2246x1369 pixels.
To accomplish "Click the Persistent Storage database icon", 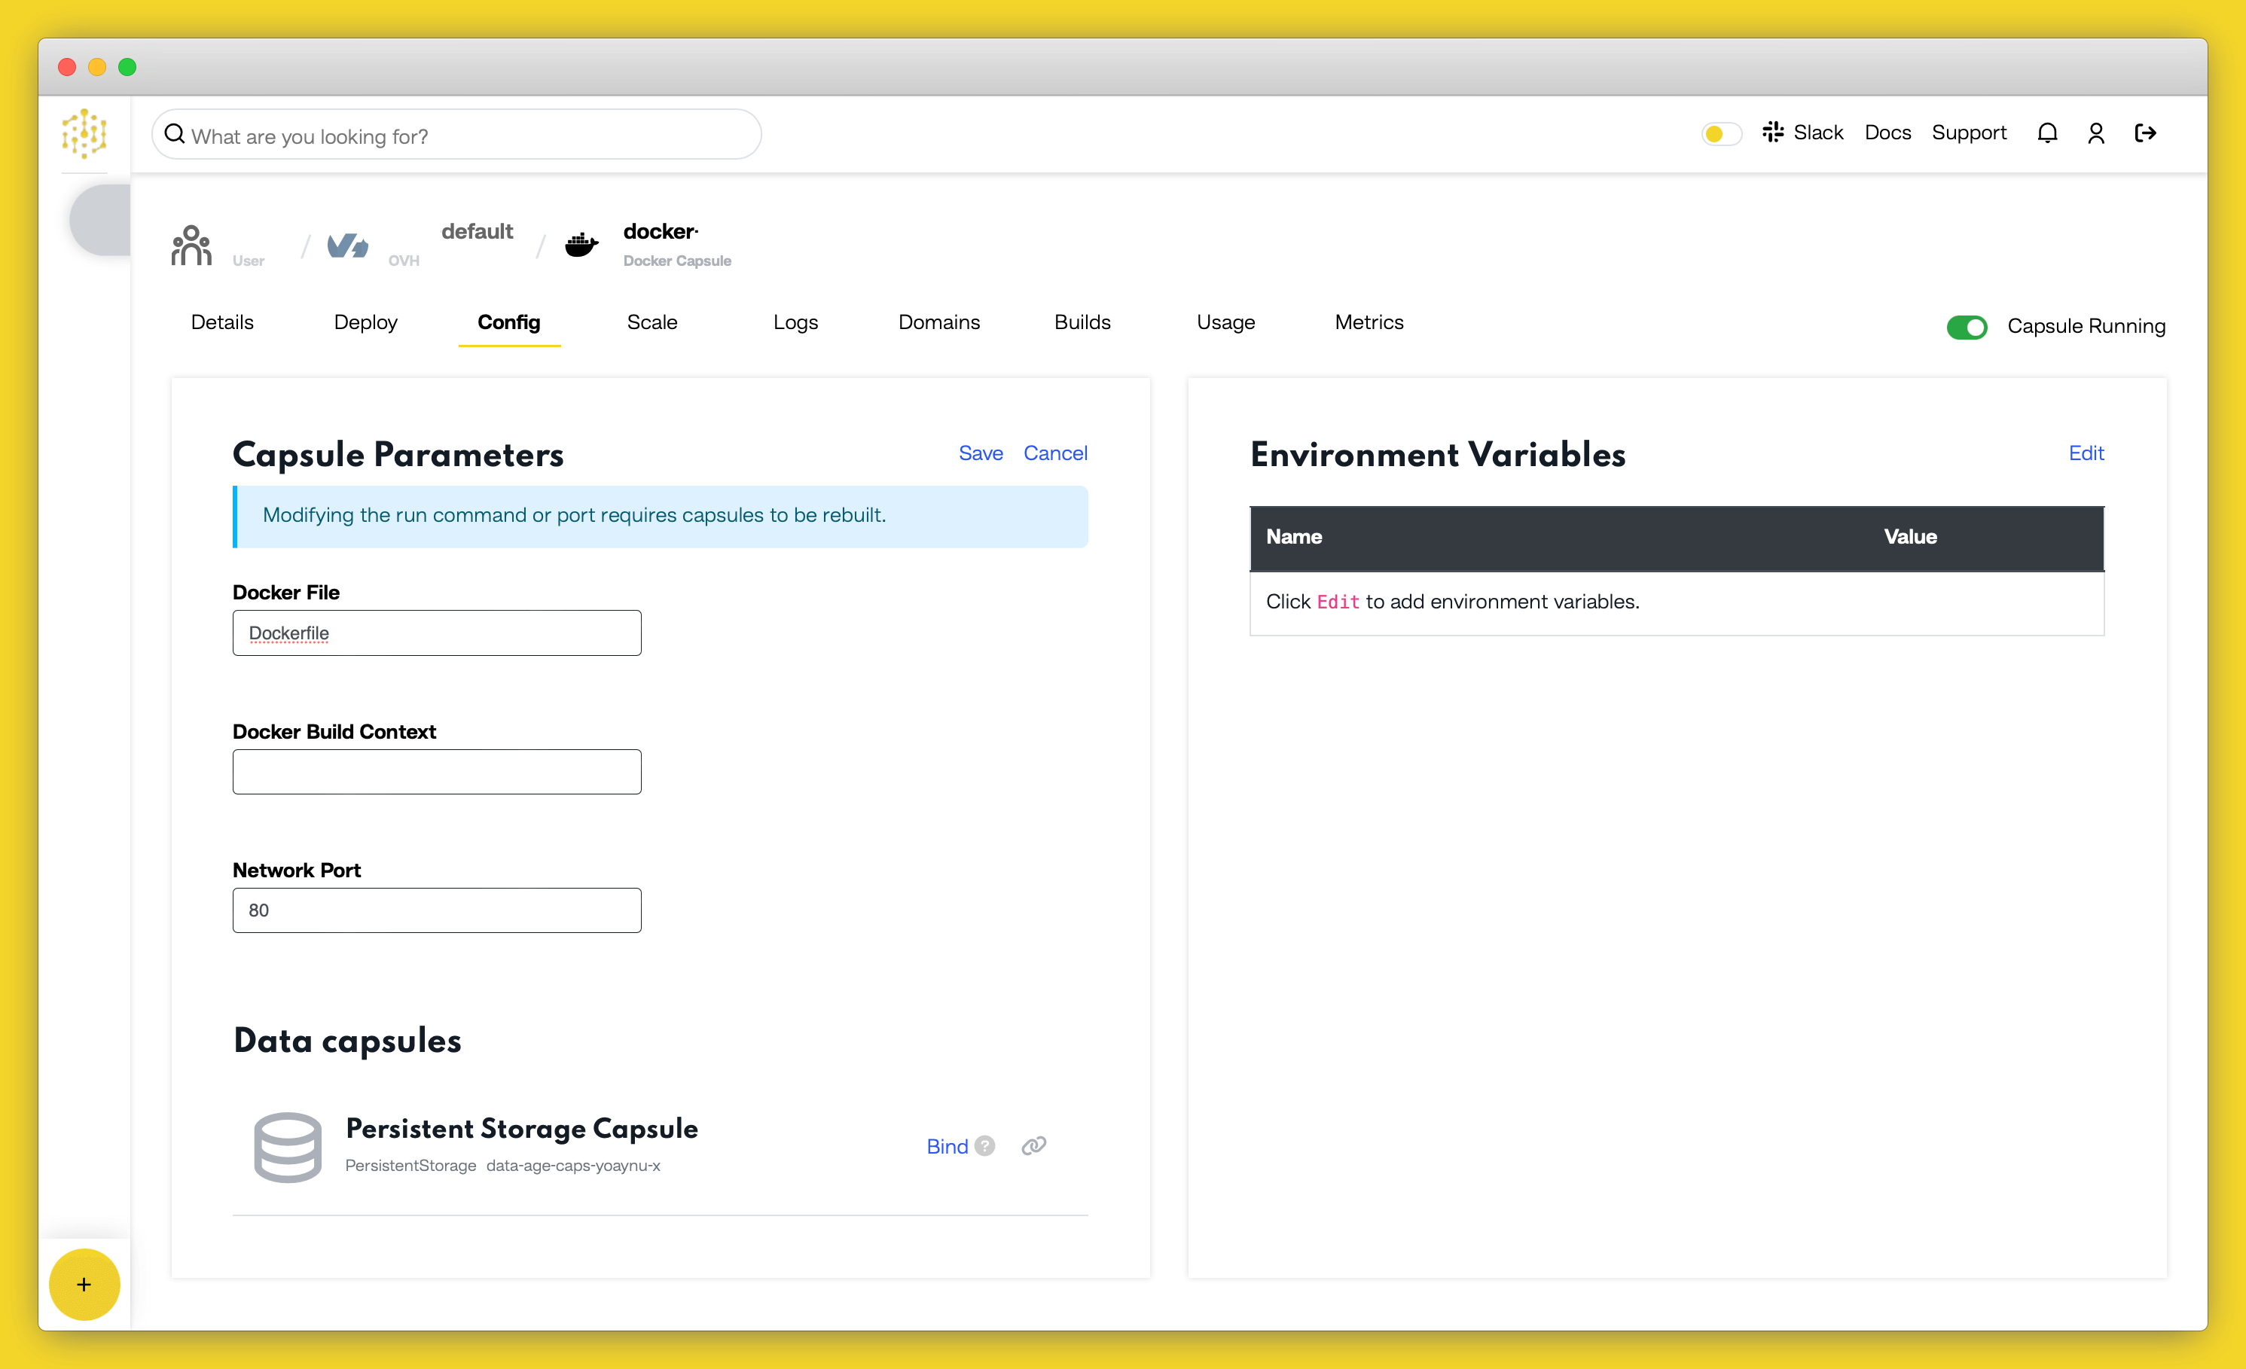I will [287, 1147].
